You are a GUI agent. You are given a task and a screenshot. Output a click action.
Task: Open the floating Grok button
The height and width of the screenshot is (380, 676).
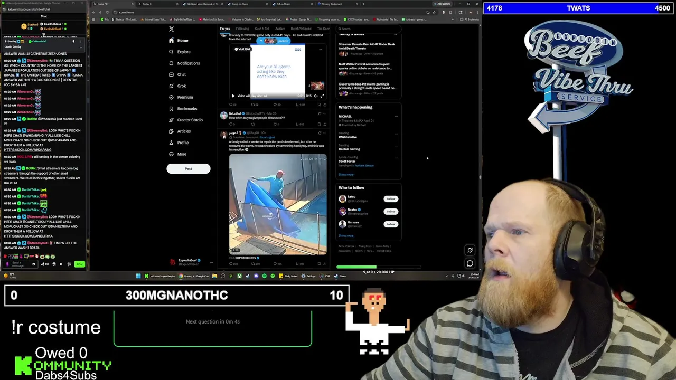point(470,251)
